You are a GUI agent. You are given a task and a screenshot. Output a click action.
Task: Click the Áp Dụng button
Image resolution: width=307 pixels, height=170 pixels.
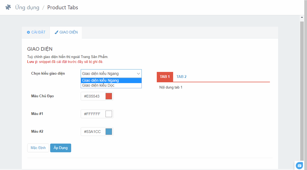click(61, 148)
